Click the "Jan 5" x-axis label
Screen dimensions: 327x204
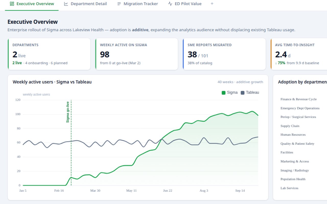coord(23,190)
